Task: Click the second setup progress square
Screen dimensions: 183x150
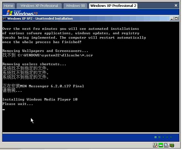Action: tap(160, 137)
